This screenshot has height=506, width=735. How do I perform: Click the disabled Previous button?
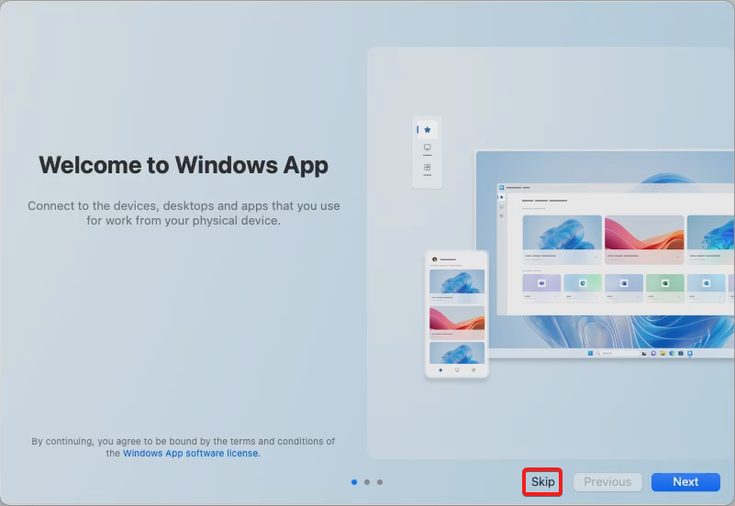click(x=607, y=481)
